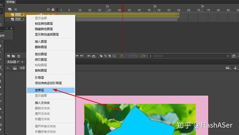This screenshot has width=239, height=135.
Task: Toggle the edit multiple frames icon
Action: coord(110,56)
